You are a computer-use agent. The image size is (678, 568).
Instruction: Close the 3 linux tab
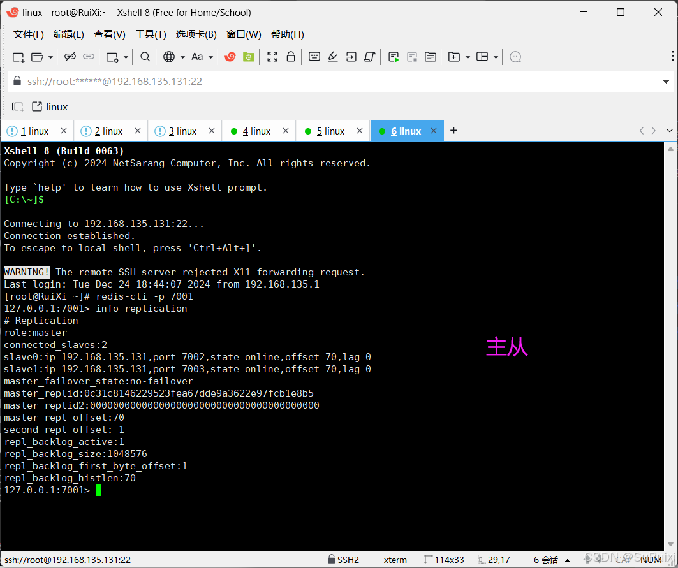coord(212,131)
